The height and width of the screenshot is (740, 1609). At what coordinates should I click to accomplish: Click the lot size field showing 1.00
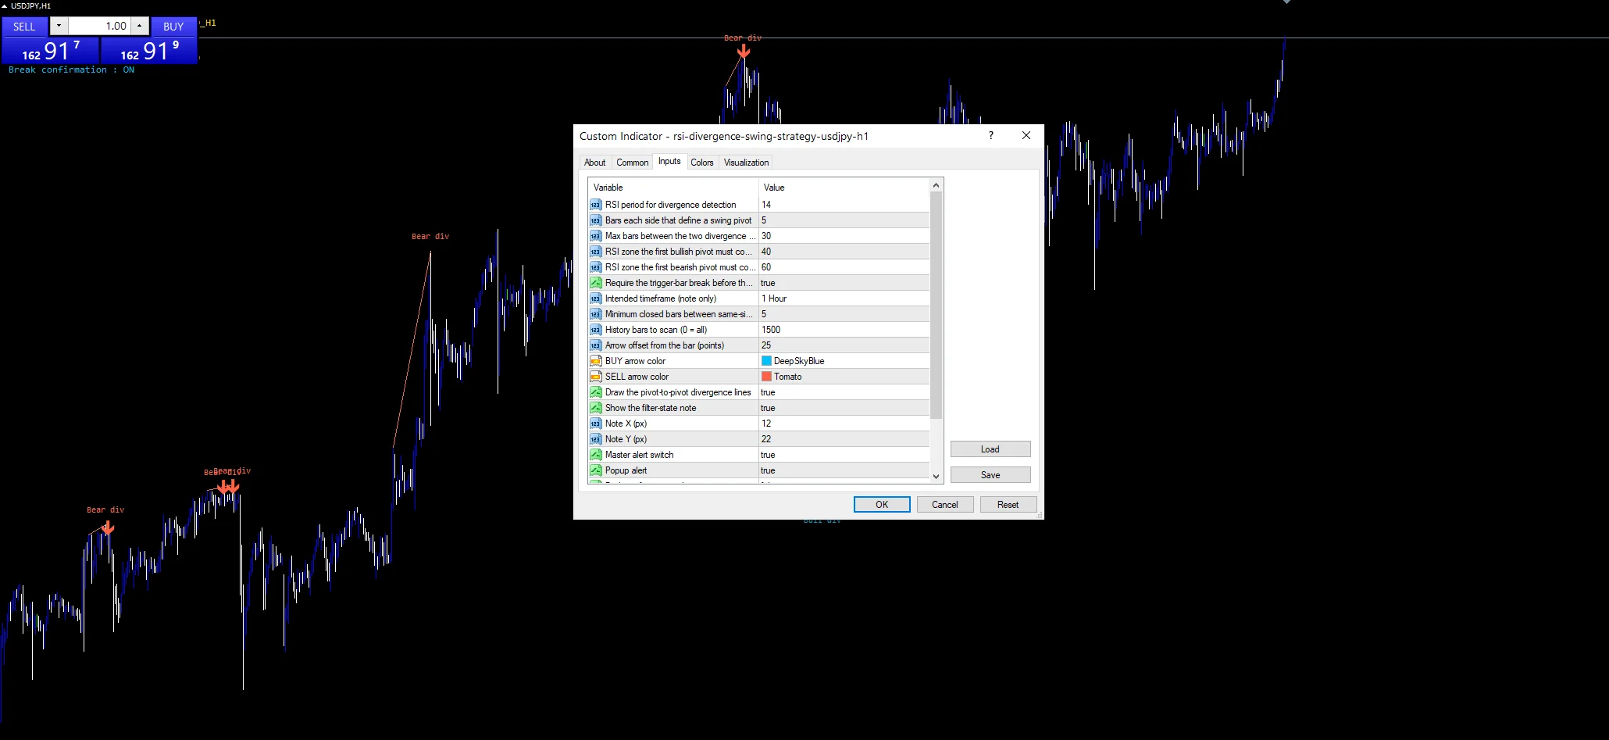(x=99, y=26)
